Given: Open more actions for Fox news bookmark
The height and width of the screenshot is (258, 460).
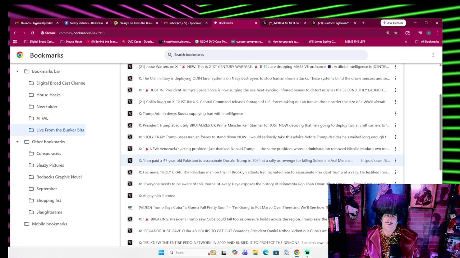Looking at the screenshot, I should (395, 172).
